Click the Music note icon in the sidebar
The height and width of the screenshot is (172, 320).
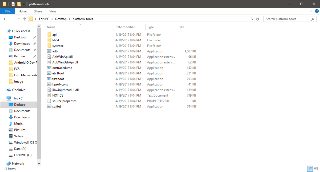tap(11, 123)
